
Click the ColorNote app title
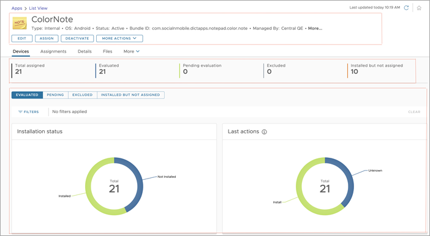pyautogui.click(x=52, y=20)
